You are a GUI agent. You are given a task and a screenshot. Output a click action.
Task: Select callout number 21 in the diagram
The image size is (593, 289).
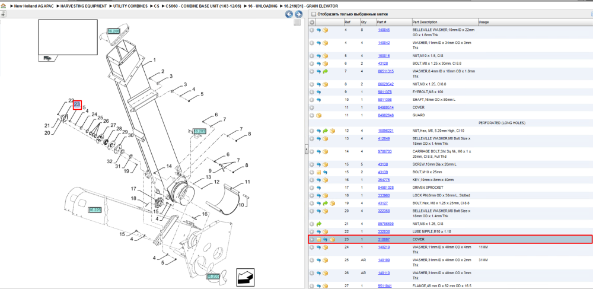[x=47, y=126]
